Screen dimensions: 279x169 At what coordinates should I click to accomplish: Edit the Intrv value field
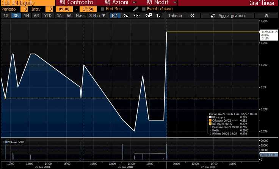tap(49, 9)
